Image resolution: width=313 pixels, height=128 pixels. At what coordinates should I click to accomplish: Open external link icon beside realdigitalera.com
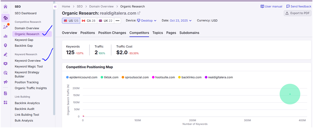139,13
